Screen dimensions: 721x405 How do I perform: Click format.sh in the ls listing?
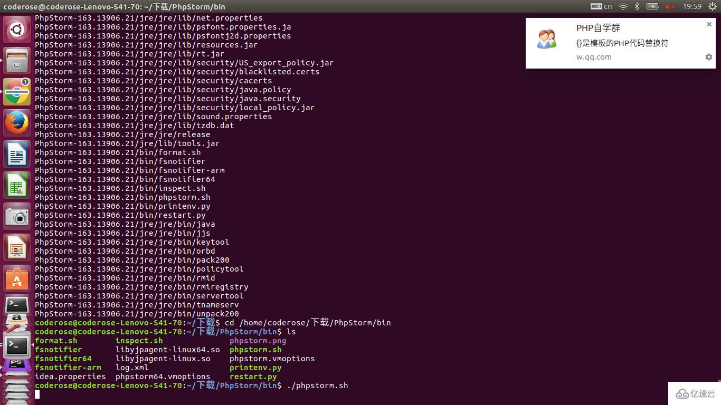[56, 341]
